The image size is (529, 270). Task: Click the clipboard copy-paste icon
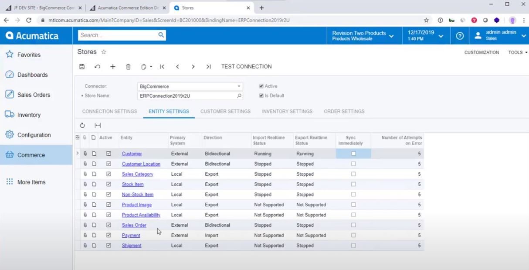[144, 67]
